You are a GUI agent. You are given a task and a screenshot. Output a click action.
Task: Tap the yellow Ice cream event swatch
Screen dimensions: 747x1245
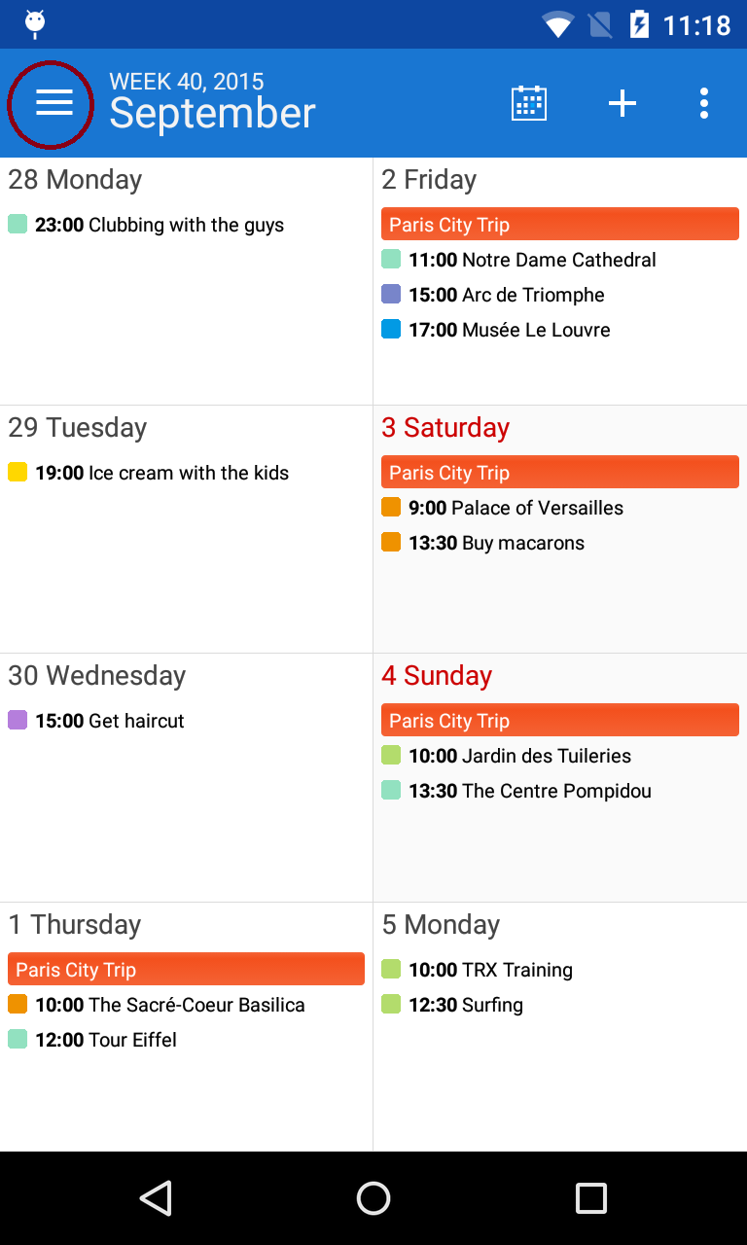coord(18,473)
